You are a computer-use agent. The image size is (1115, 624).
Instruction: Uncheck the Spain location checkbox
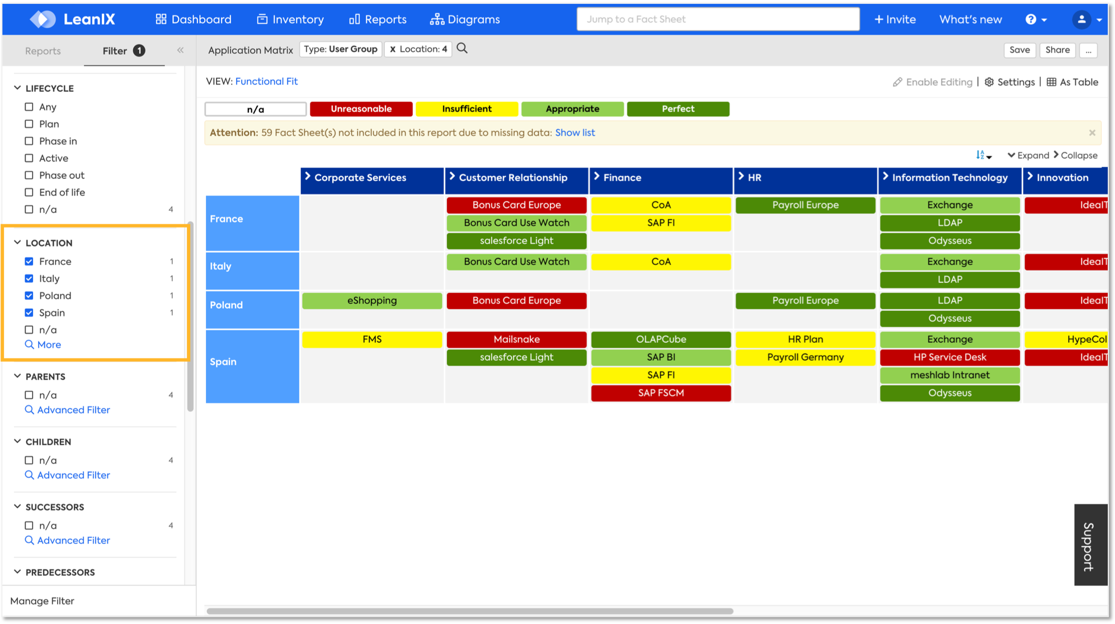29,313
